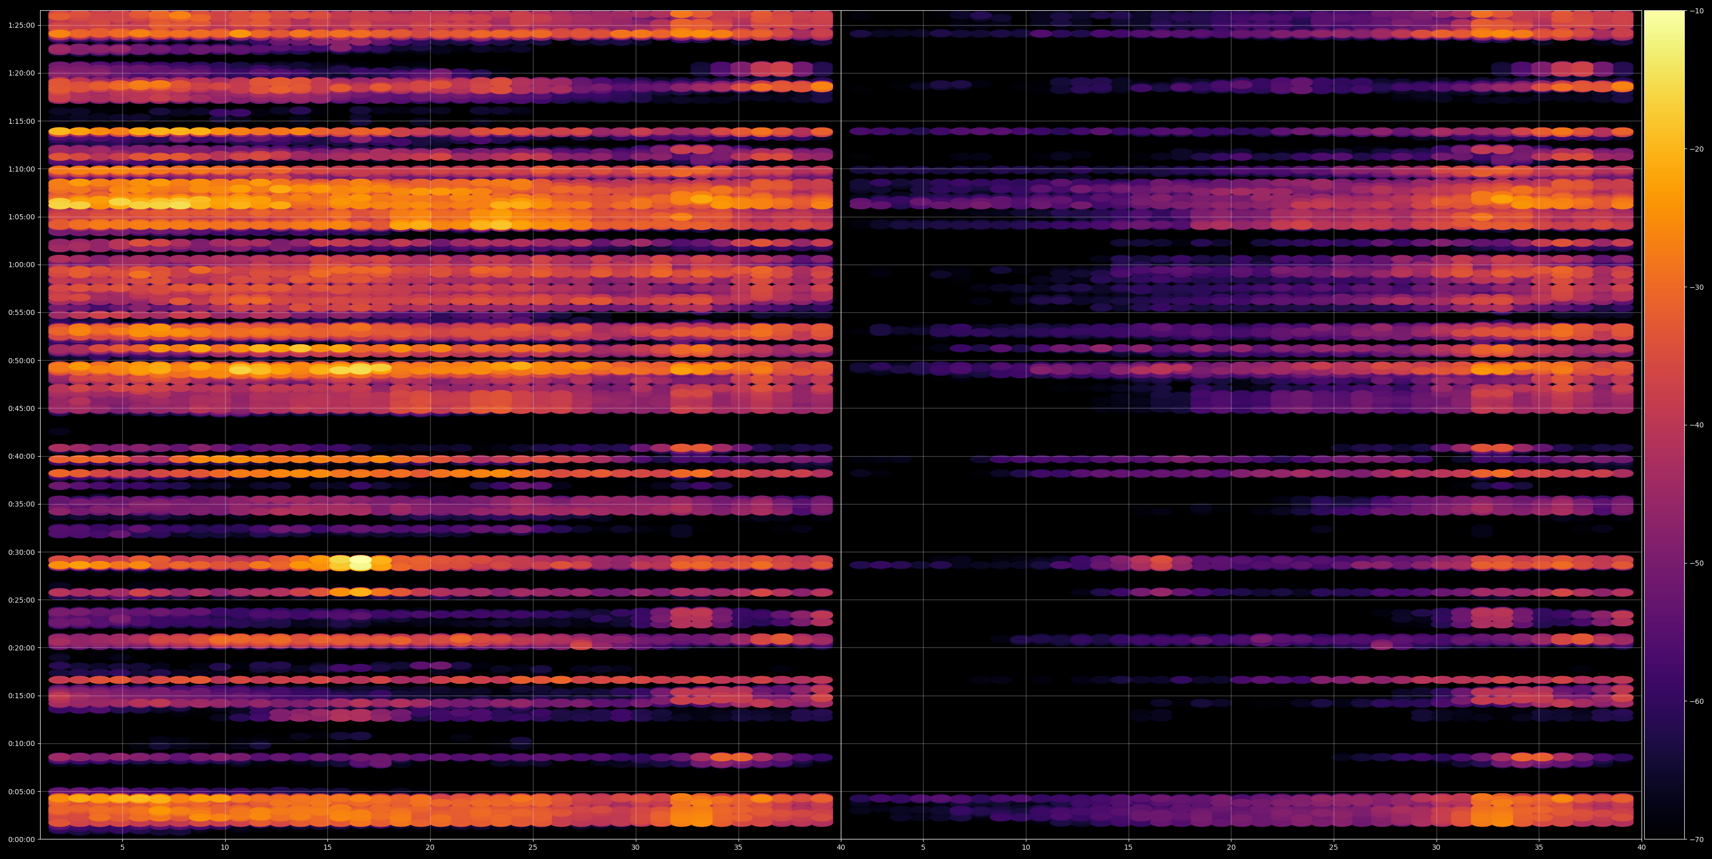Click the 0:25:00 y-axis time label
The image size is (1712, 859).
pyautogui.click(x=21, y=600)
